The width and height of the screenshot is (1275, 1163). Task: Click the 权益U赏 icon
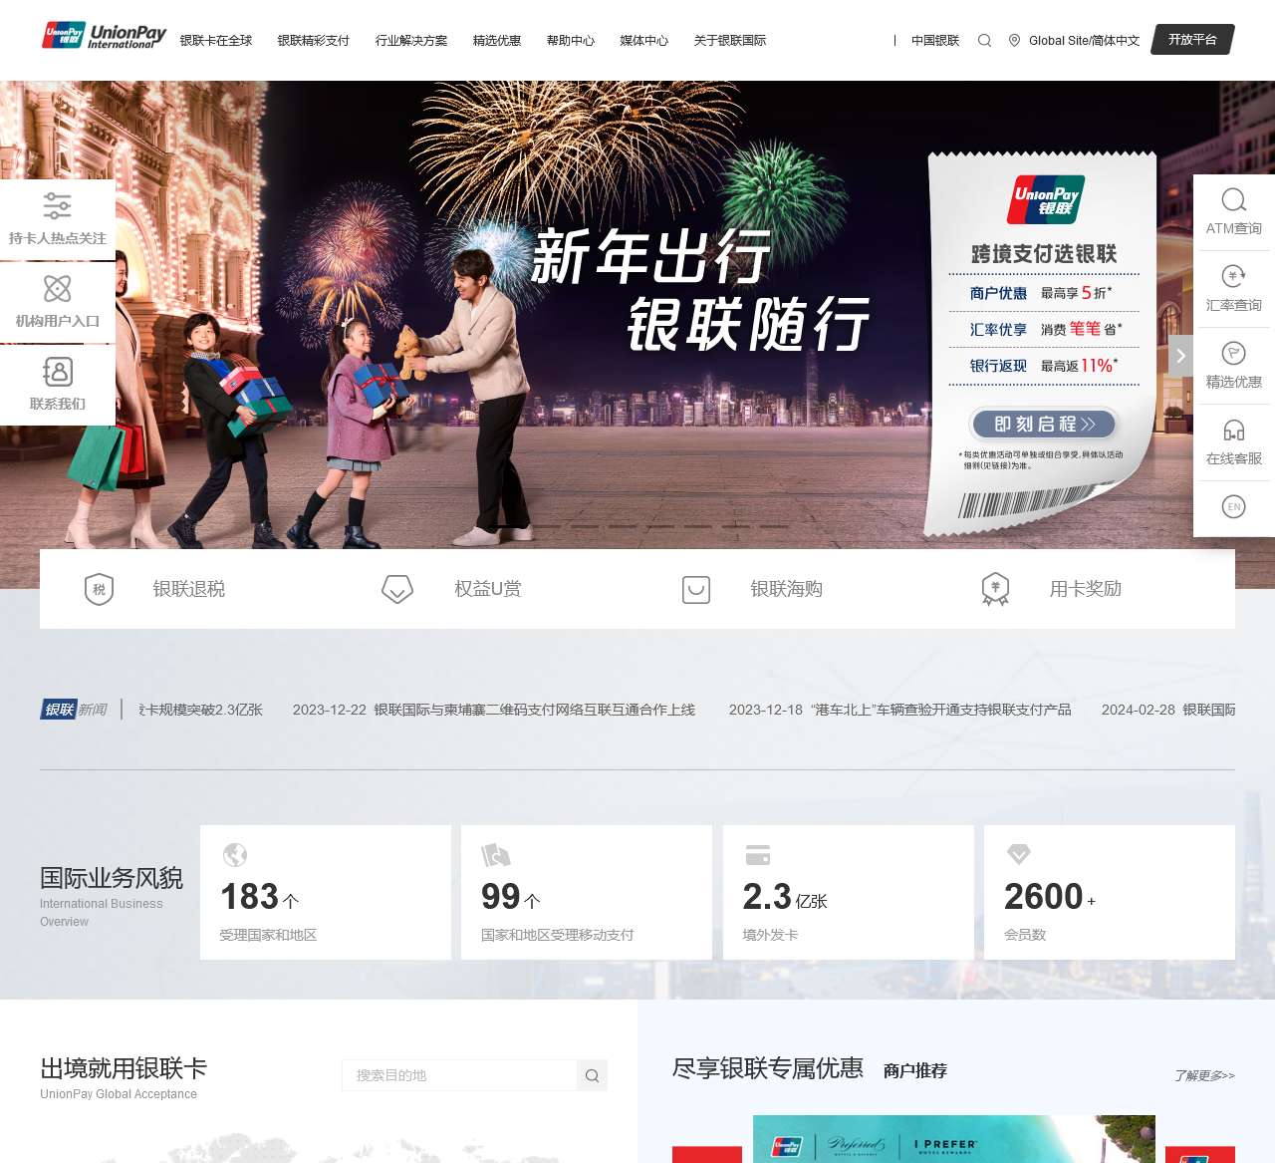(x=397, y=589)
